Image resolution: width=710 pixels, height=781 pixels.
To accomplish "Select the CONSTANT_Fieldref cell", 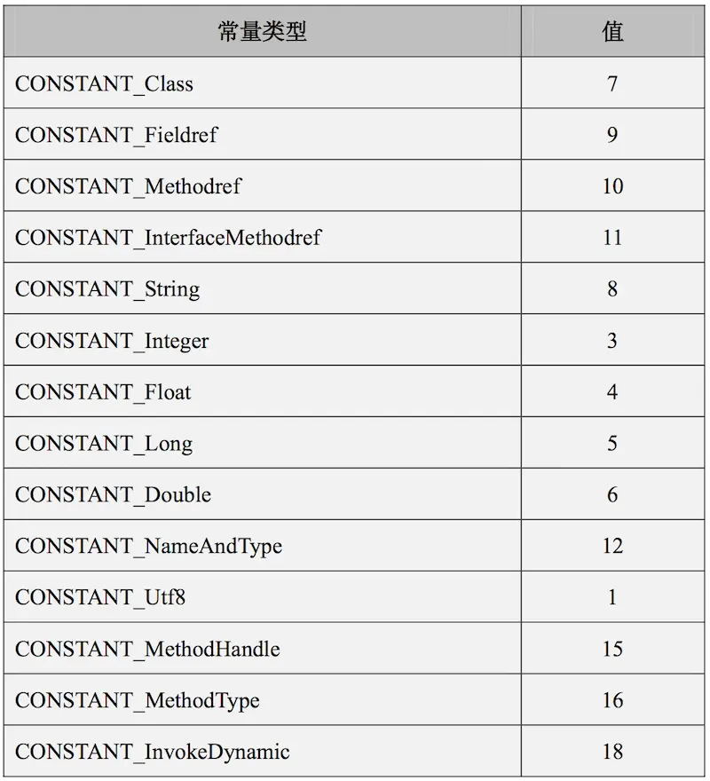I will (x=116, y=135).
